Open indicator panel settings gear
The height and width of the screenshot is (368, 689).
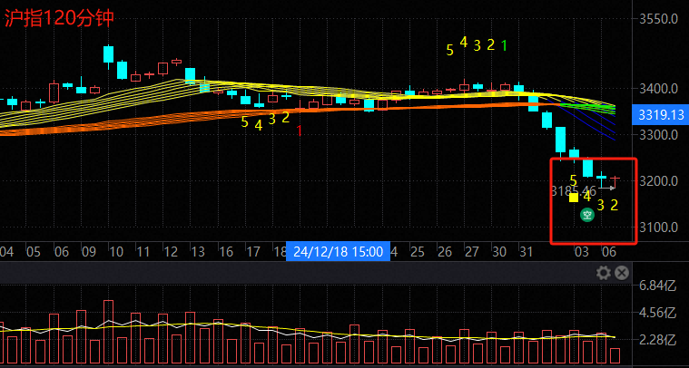[604, 273]
